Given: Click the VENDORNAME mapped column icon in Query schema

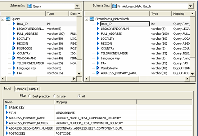Looking at the screenshot, I should point(14,58).
